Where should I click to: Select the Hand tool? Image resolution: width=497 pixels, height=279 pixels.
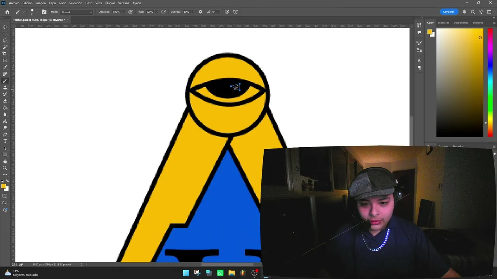coord(5,161)
